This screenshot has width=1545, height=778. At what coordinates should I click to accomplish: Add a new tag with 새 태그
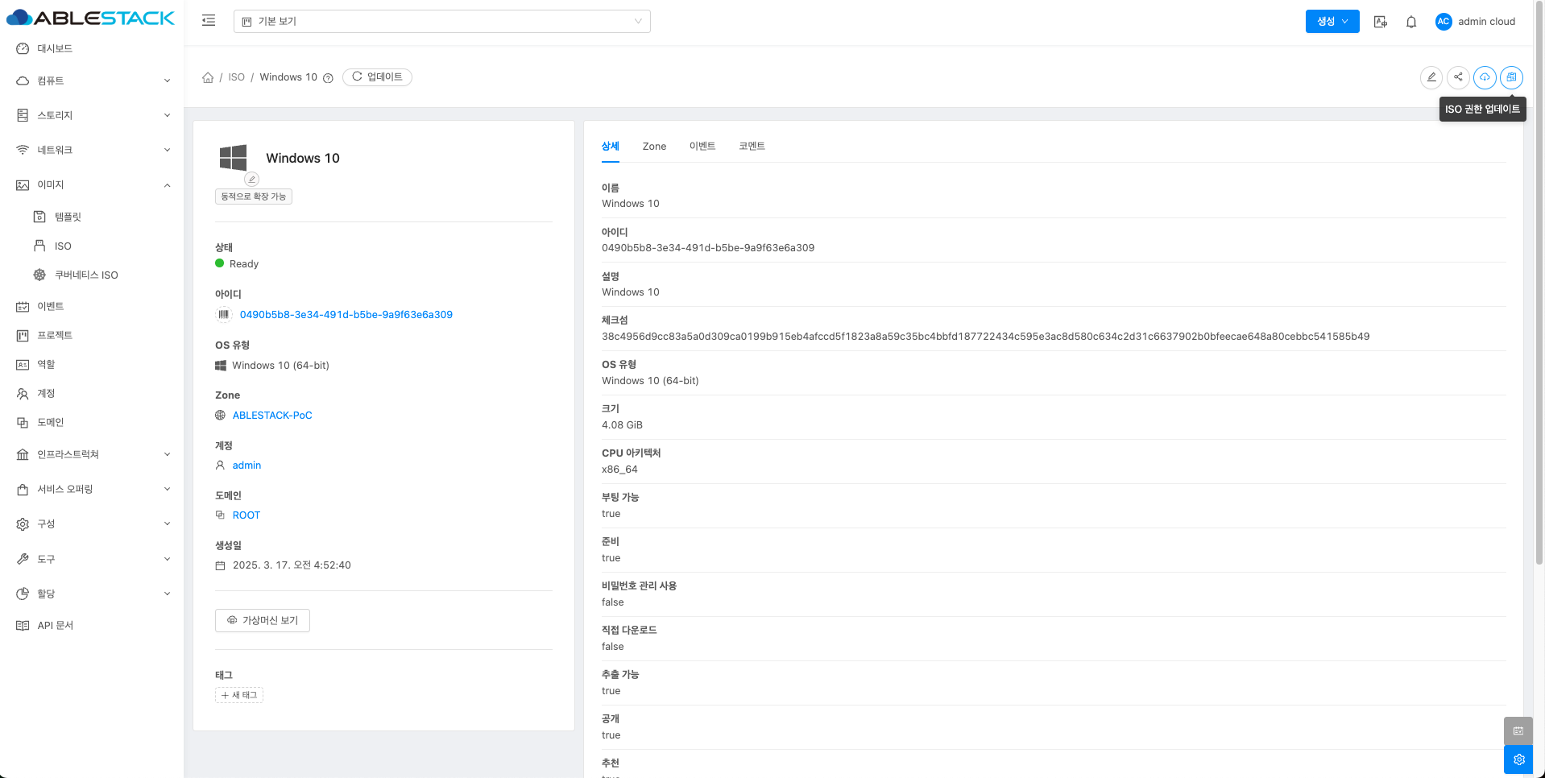pyautogui.click(x=239, y=695)
